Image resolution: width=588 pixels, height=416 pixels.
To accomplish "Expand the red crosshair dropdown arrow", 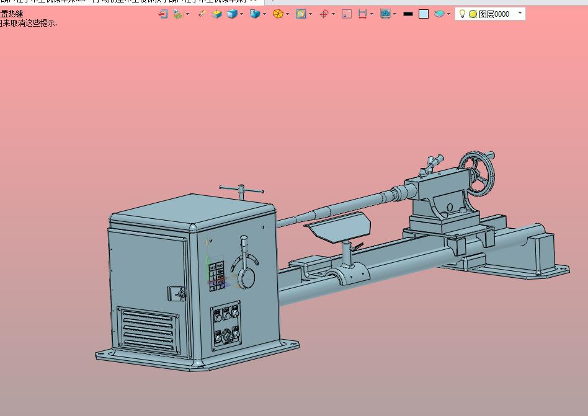I will click(333, 14).
